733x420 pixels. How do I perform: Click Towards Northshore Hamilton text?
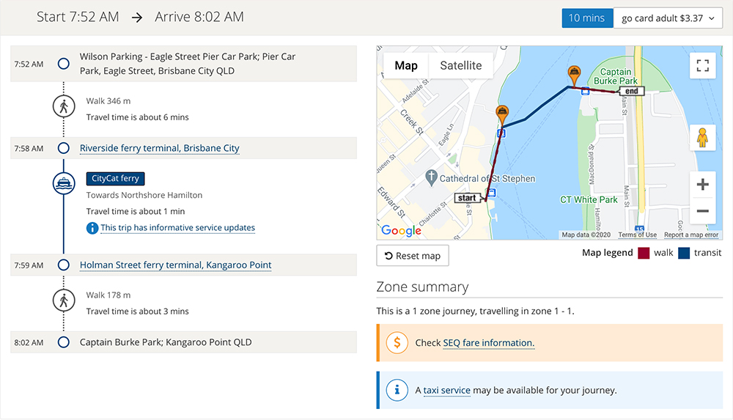(x=144, y=195)
